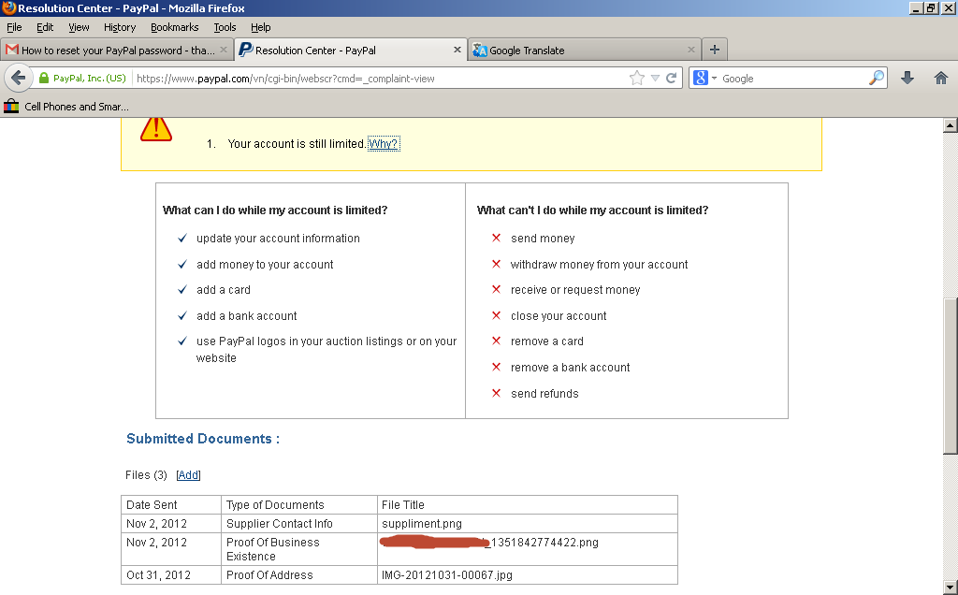Viewport: 958px width, 595px height.
Task: Open the History menu
Action: (x=120, y=27)
